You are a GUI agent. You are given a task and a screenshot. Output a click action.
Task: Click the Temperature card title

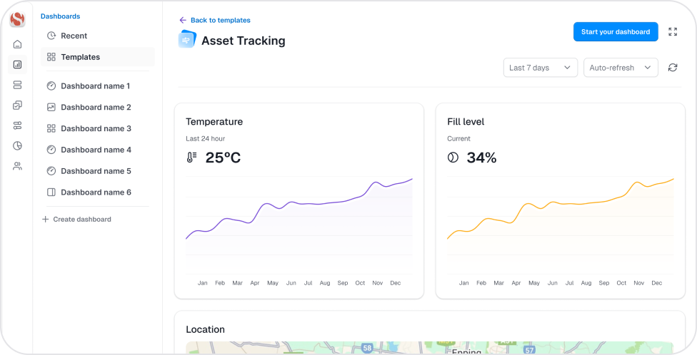214,122
